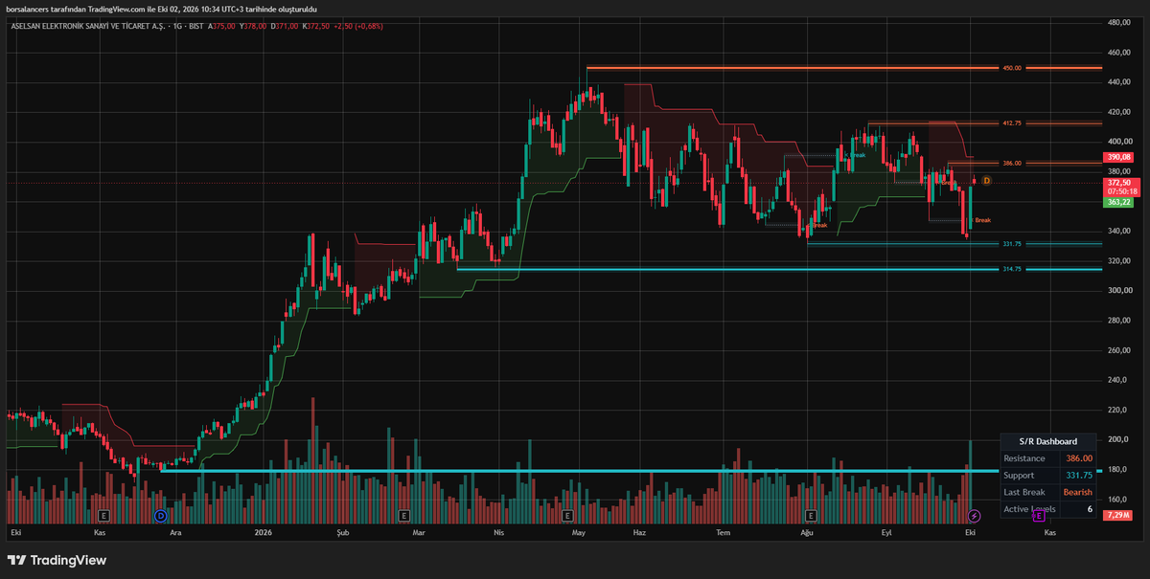Screen dimensions: 1150x579
Task: Click the dashboard Support value 331.75
Action: click(x=1079, y=475)
